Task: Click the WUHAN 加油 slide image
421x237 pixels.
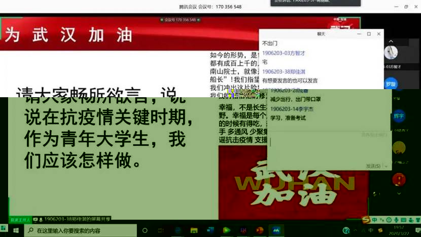Action: click(294, 183)
